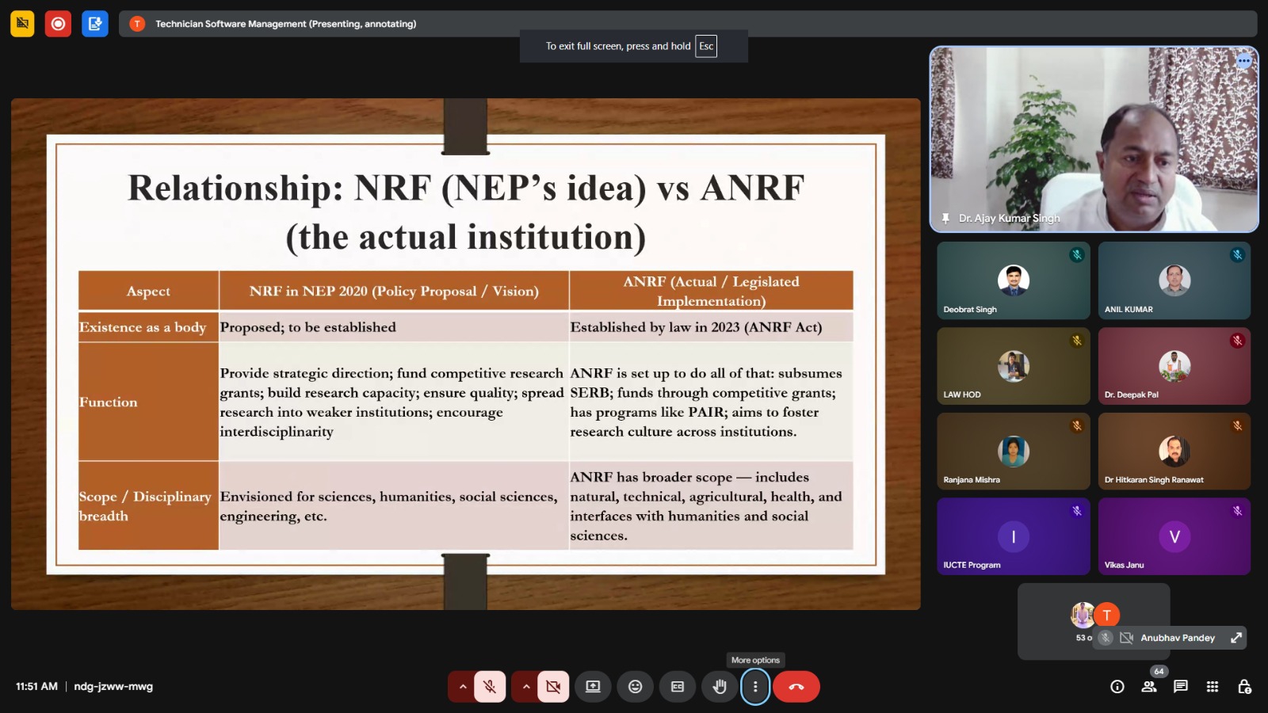Image resolution: width=1268 pixels, height=713 pixels.
Task: Expand video settings arrow beside camera
Action: (525, 687)
